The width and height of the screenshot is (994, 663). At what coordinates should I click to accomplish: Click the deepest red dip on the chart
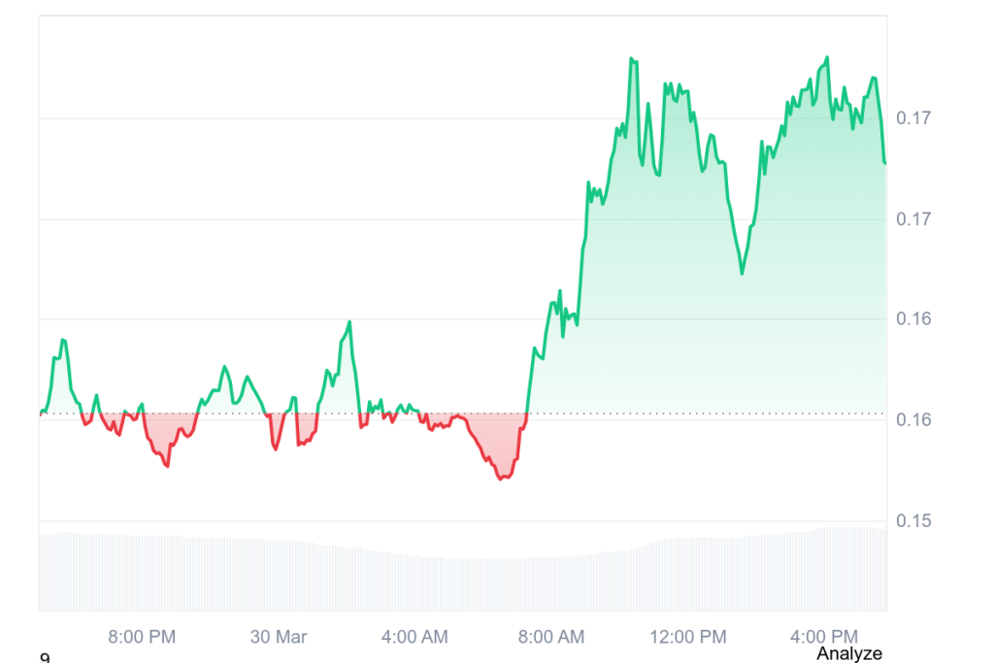[503, 478]
